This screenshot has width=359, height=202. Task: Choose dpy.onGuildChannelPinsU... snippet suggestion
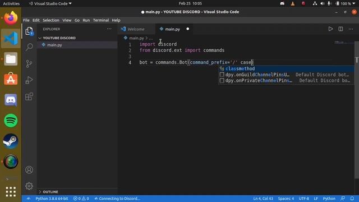coord(286,75)
